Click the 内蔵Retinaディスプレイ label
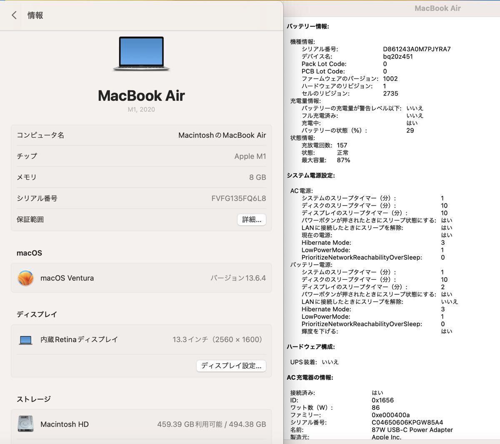Screen dimensions: 500x444 click(79, 340)
